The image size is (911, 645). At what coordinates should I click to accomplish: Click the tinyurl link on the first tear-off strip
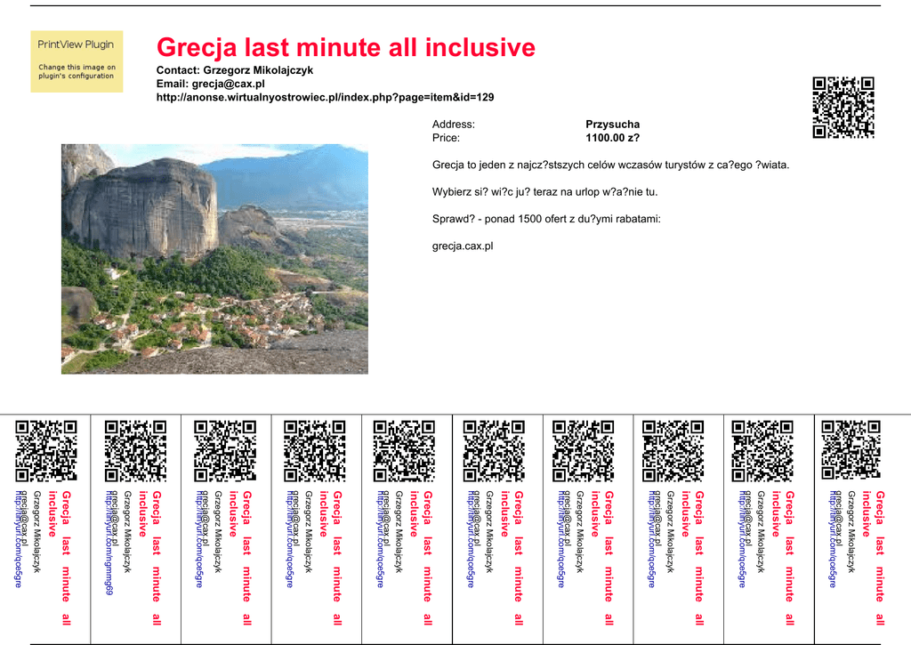[x=19, y=538]
